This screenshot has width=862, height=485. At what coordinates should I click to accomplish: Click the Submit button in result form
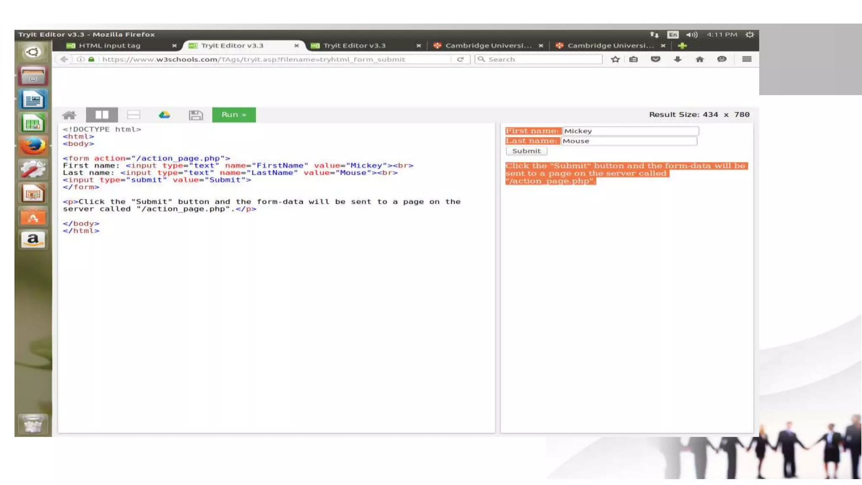pyautogui.click(x=526, y=151)
